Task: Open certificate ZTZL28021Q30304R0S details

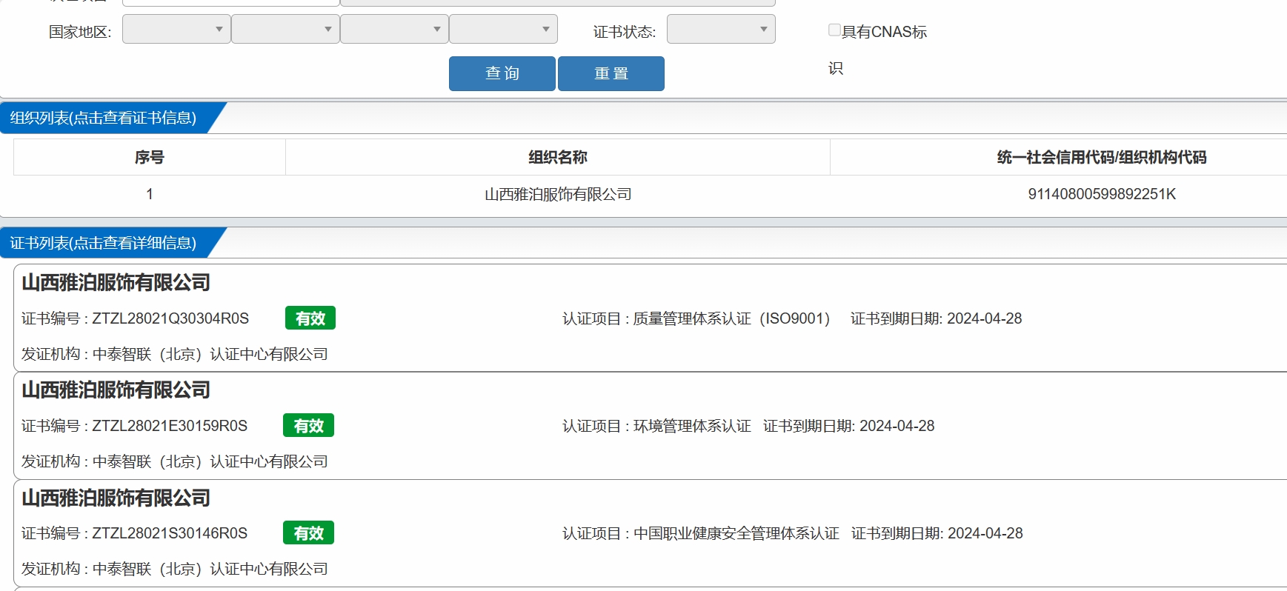Action: click(x=170, y=318)
